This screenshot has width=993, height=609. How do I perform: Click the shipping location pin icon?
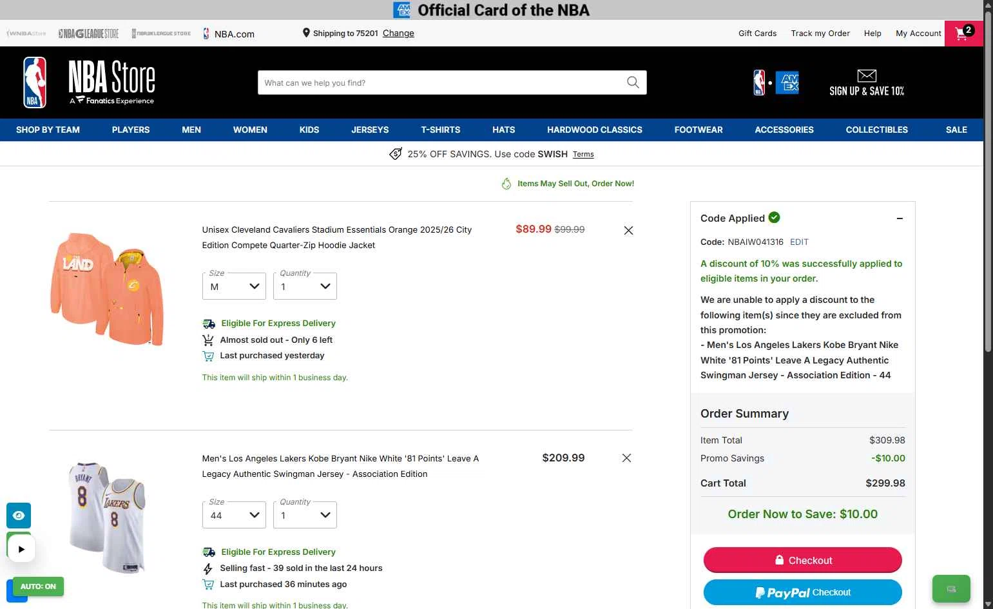tap(306, 33)
